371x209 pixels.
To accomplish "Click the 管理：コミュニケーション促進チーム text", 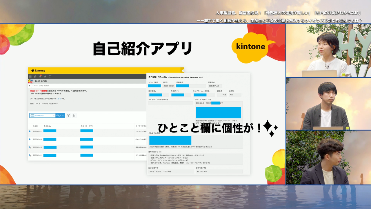I will (44, 103).
